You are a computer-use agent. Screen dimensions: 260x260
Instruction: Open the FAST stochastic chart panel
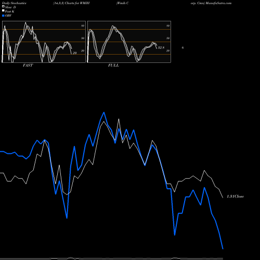click(44, 42)
